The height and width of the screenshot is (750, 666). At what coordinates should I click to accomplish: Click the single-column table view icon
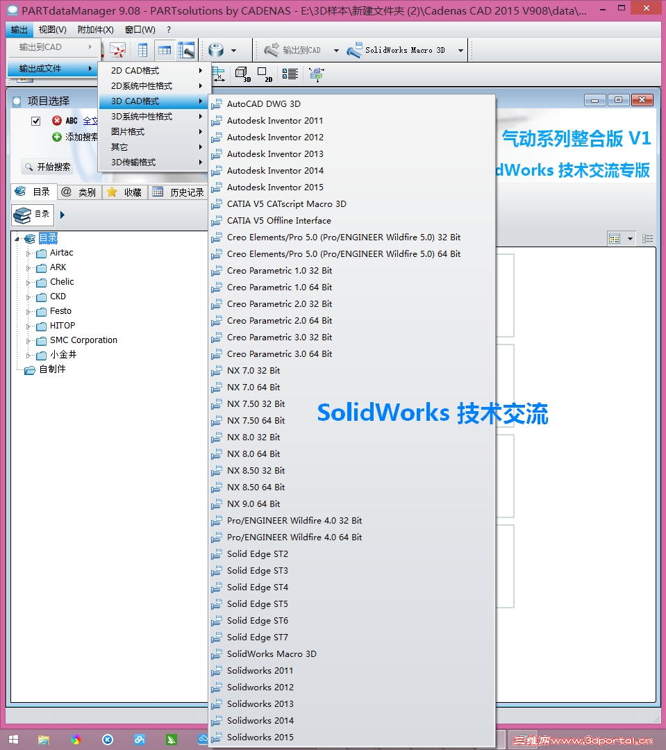pos(142,50)
